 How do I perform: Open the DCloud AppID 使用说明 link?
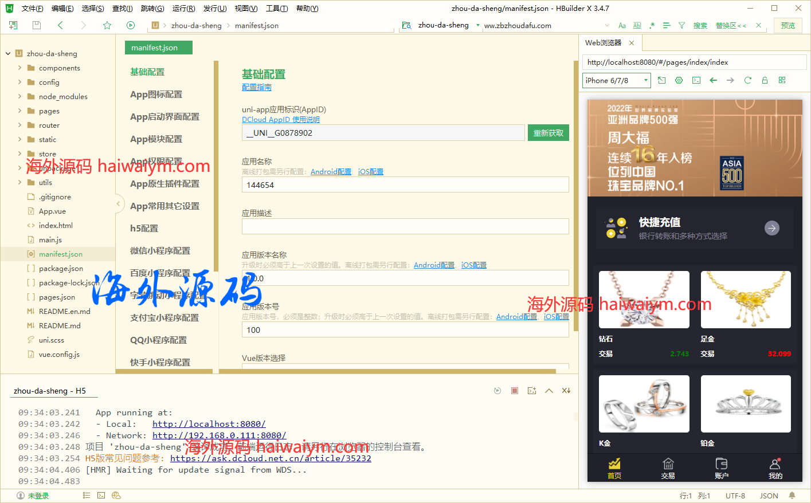point(280,120)
